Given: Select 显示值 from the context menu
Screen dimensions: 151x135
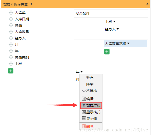Looking at the screenshot, I should coord(91,119).
